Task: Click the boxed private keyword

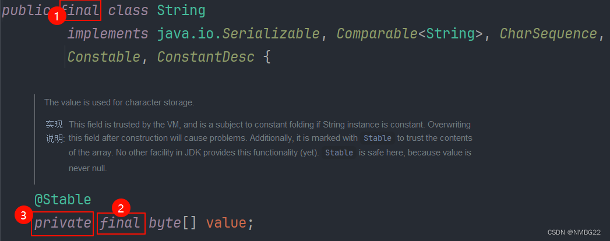Action: point(63,223)
